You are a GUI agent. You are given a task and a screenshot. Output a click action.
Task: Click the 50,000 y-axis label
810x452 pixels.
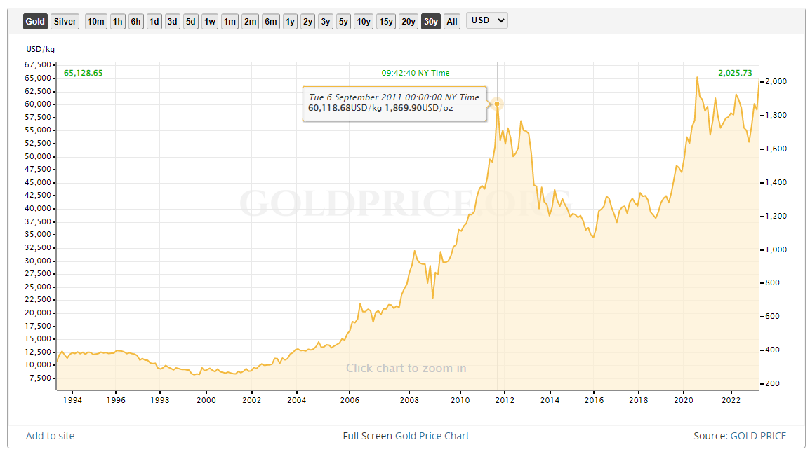point(38,156)
